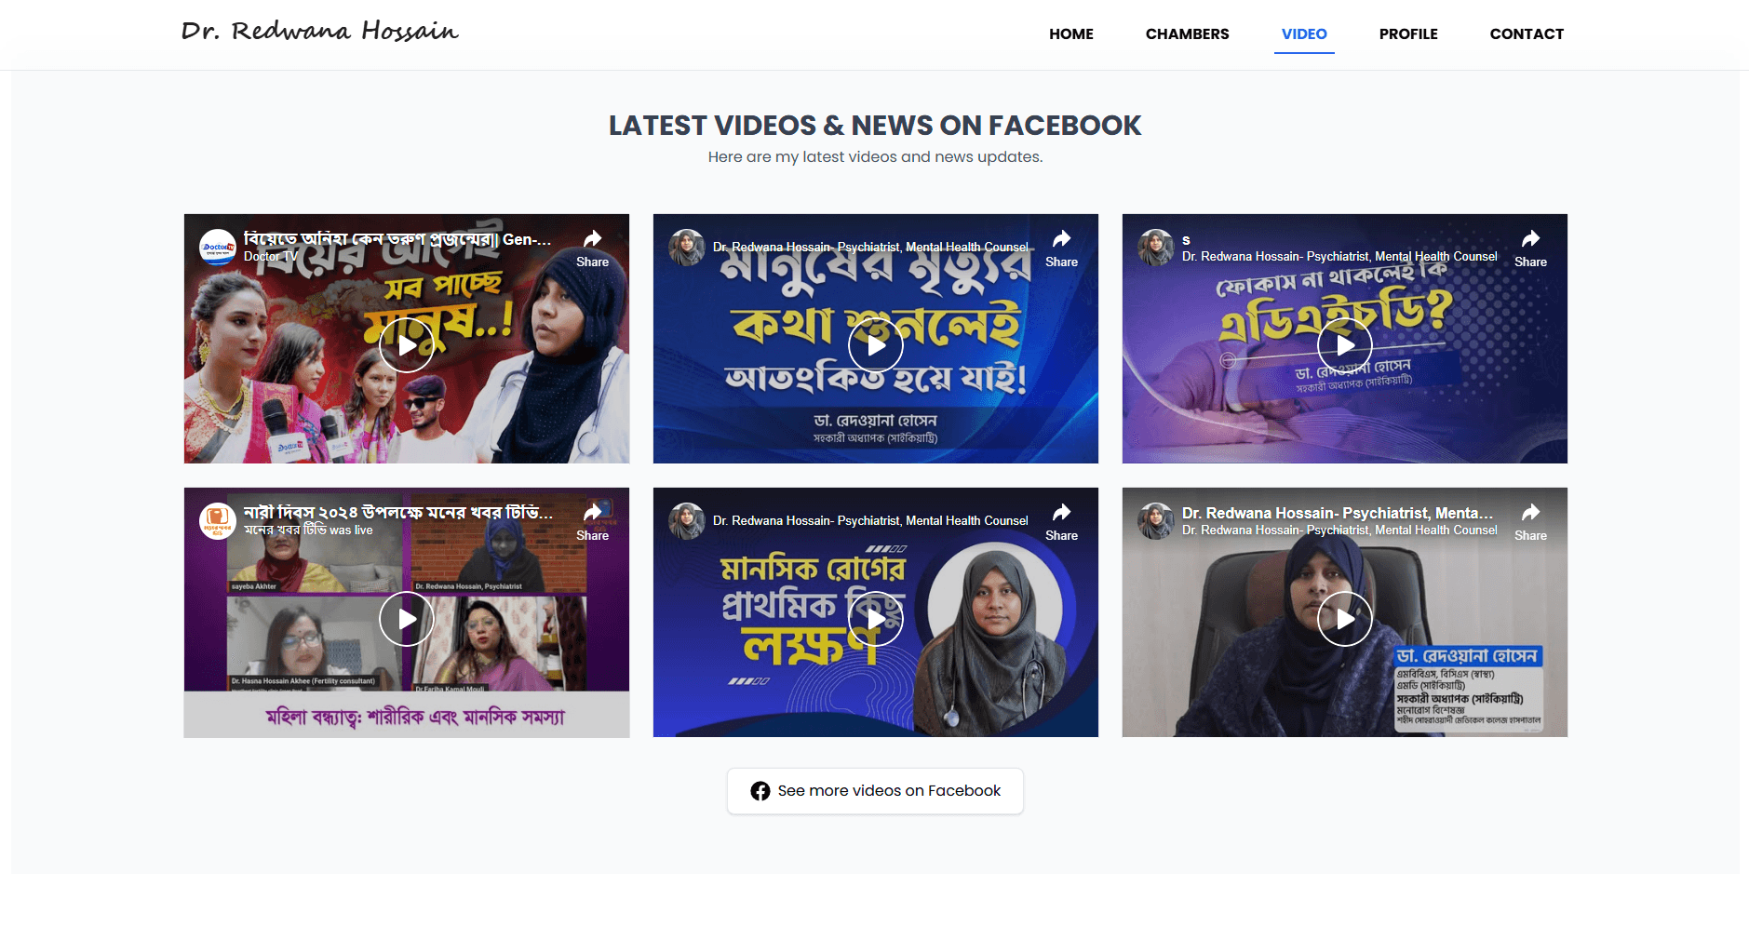This screenshot has width=1749, height=940.
Task: Click Share icon on seated doctor video
Action: [1530, 521]
